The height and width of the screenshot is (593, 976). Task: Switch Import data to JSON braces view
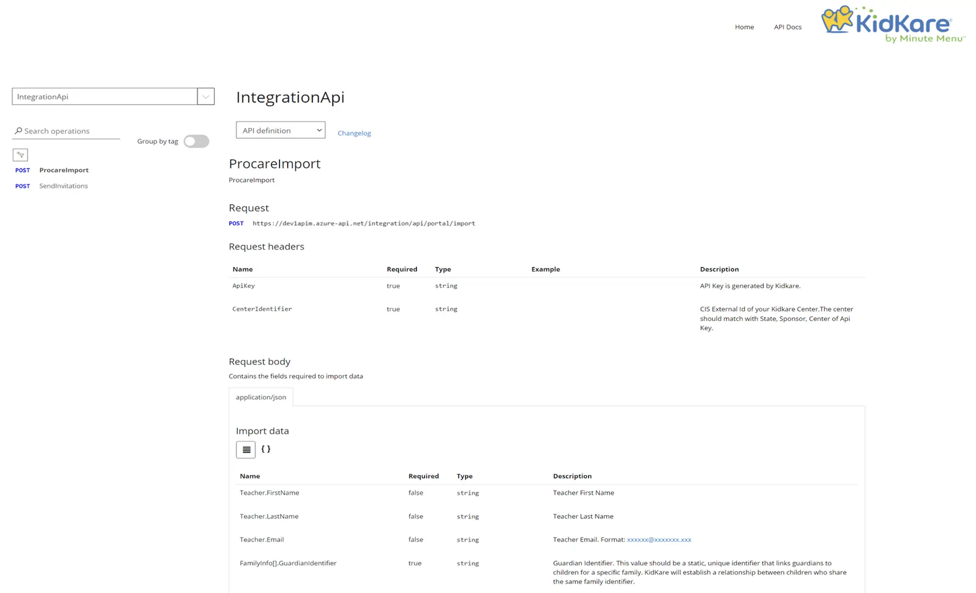tap(266, 449)
